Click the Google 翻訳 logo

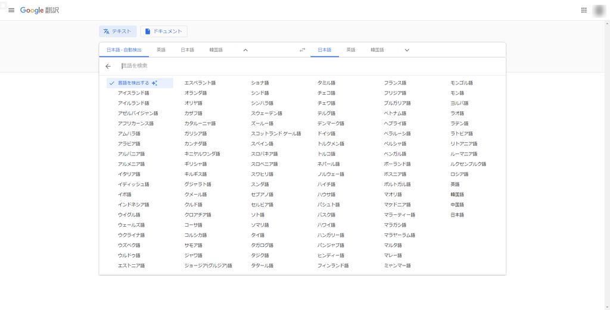point(39,11)
